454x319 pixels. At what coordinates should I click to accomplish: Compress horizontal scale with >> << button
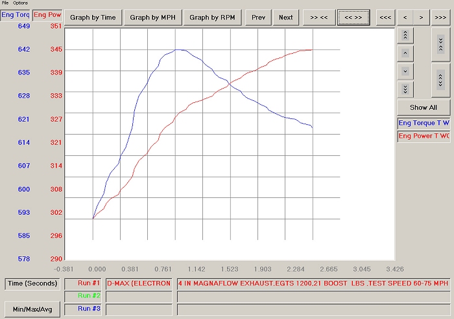click(319, 17)
